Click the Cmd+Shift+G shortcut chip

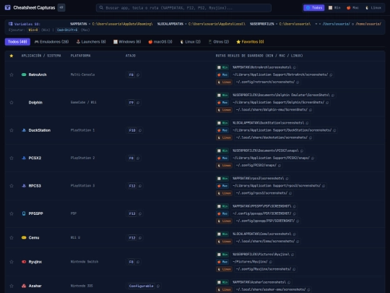(x=67, y=30)
